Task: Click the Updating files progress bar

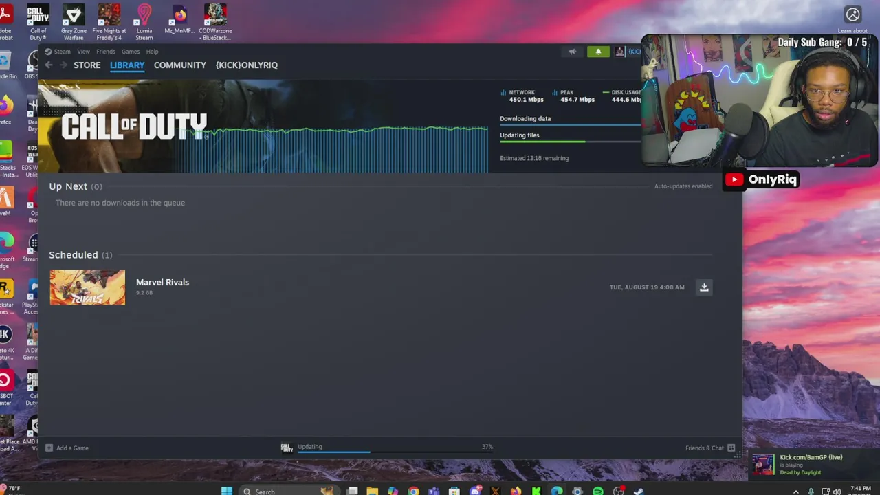Action: tap(570, 142)
